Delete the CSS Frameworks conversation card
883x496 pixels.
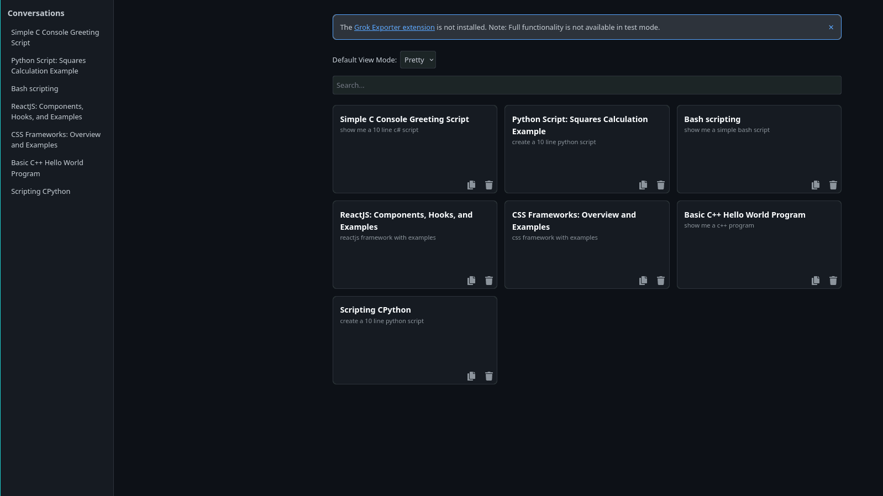660,281
